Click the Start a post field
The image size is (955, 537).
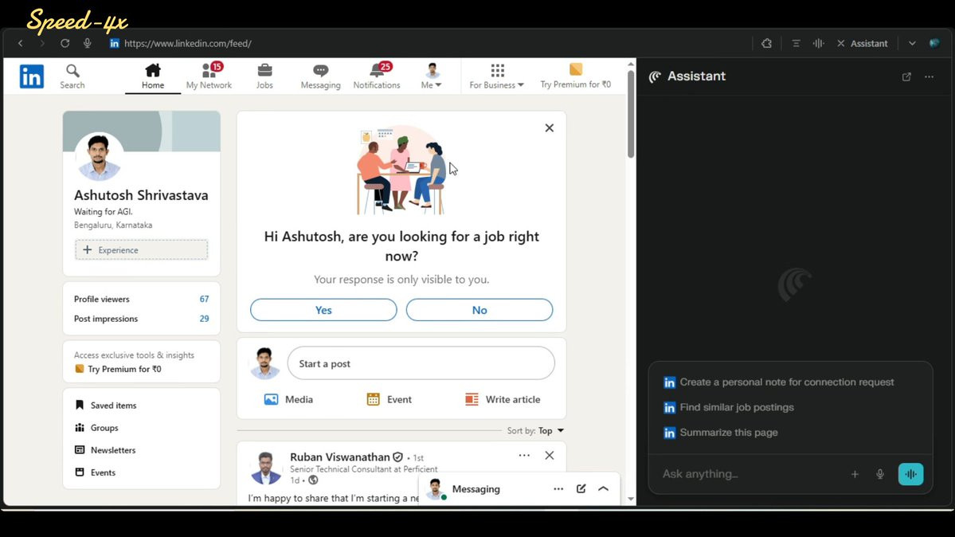[x=421, y=363]
